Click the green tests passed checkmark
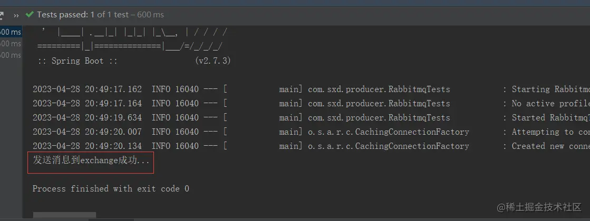Image resolution: width=590 pixels, height=221 pixels. tap(29, 15)
